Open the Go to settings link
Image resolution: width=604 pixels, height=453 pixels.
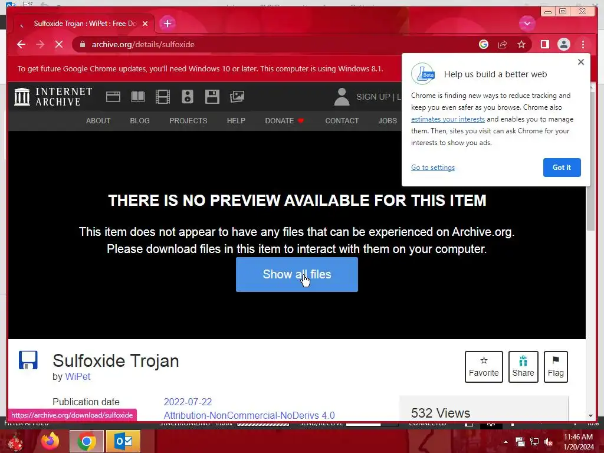[x=433, y=167]
